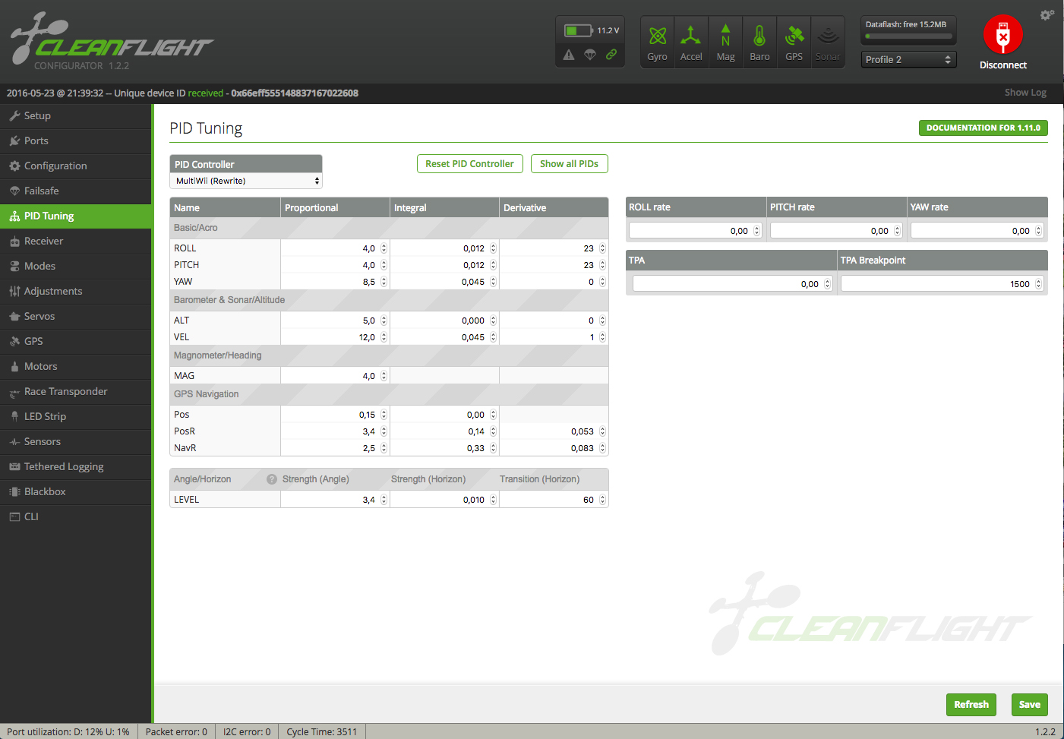
Task: Click the Servos sidebar icon
Action: coord(14,316)
